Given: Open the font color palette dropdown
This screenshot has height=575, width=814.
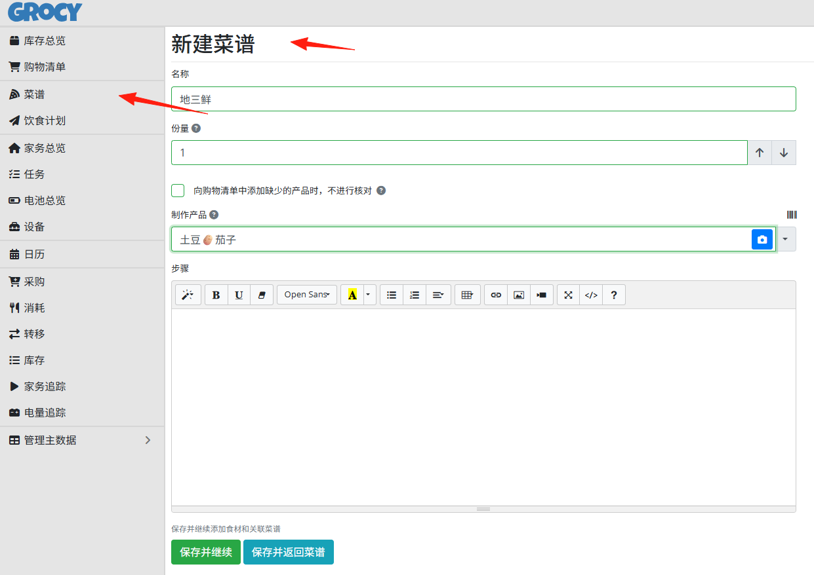Looking at the screenshot, I should pyautogui.click(x=369, y=295).
